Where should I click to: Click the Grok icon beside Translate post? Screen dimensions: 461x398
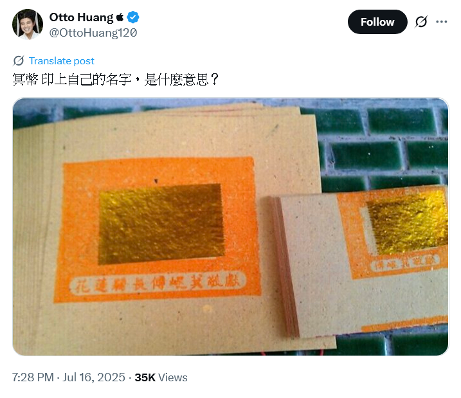[19, 61]
